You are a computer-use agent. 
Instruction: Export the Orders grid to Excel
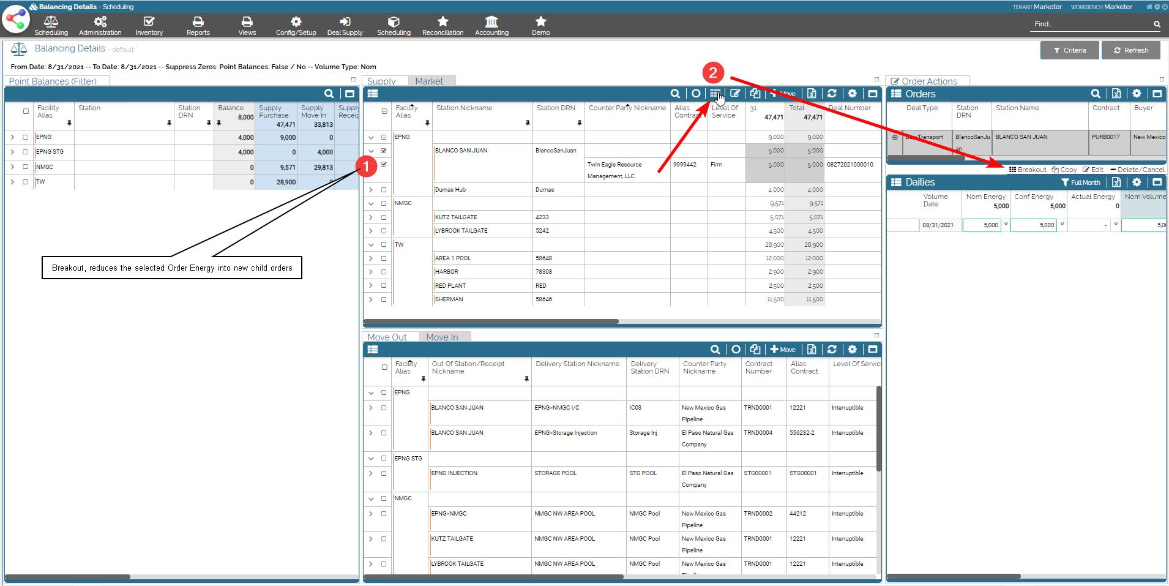coord(1116,94)
